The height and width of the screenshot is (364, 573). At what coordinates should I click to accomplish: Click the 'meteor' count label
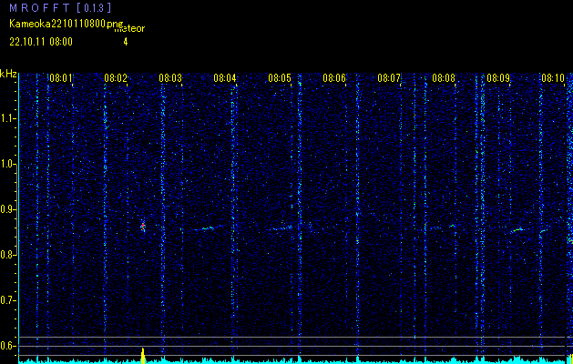(129, 28)
